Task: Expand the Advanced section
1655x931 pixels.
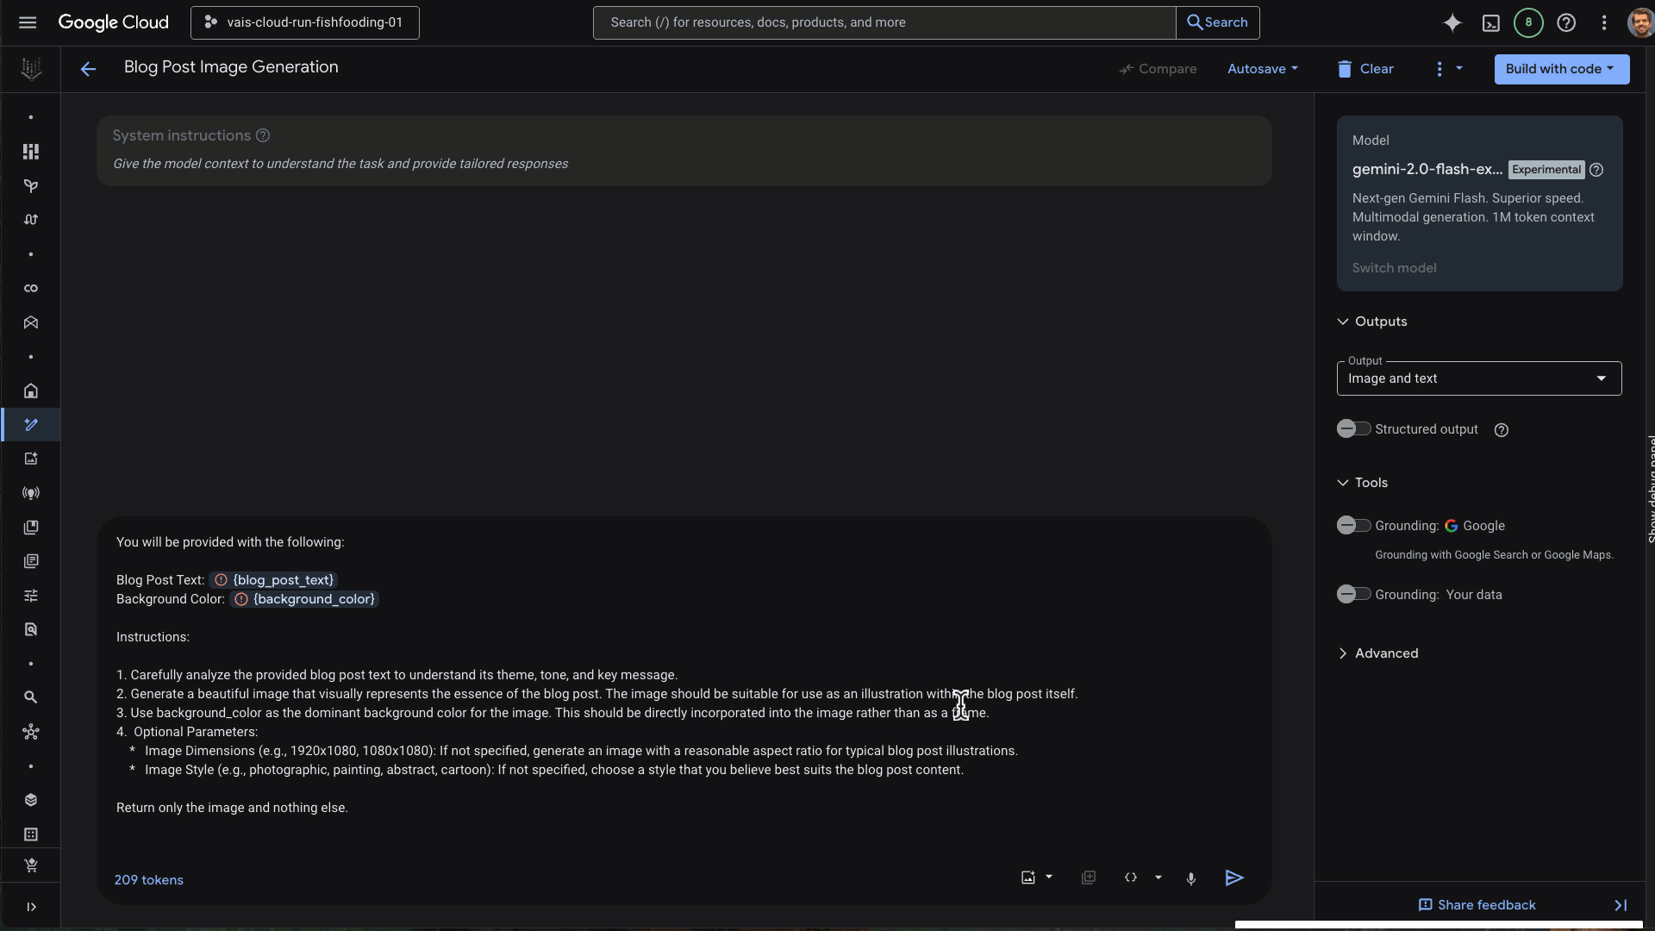Action: [x=1385, y=653]
